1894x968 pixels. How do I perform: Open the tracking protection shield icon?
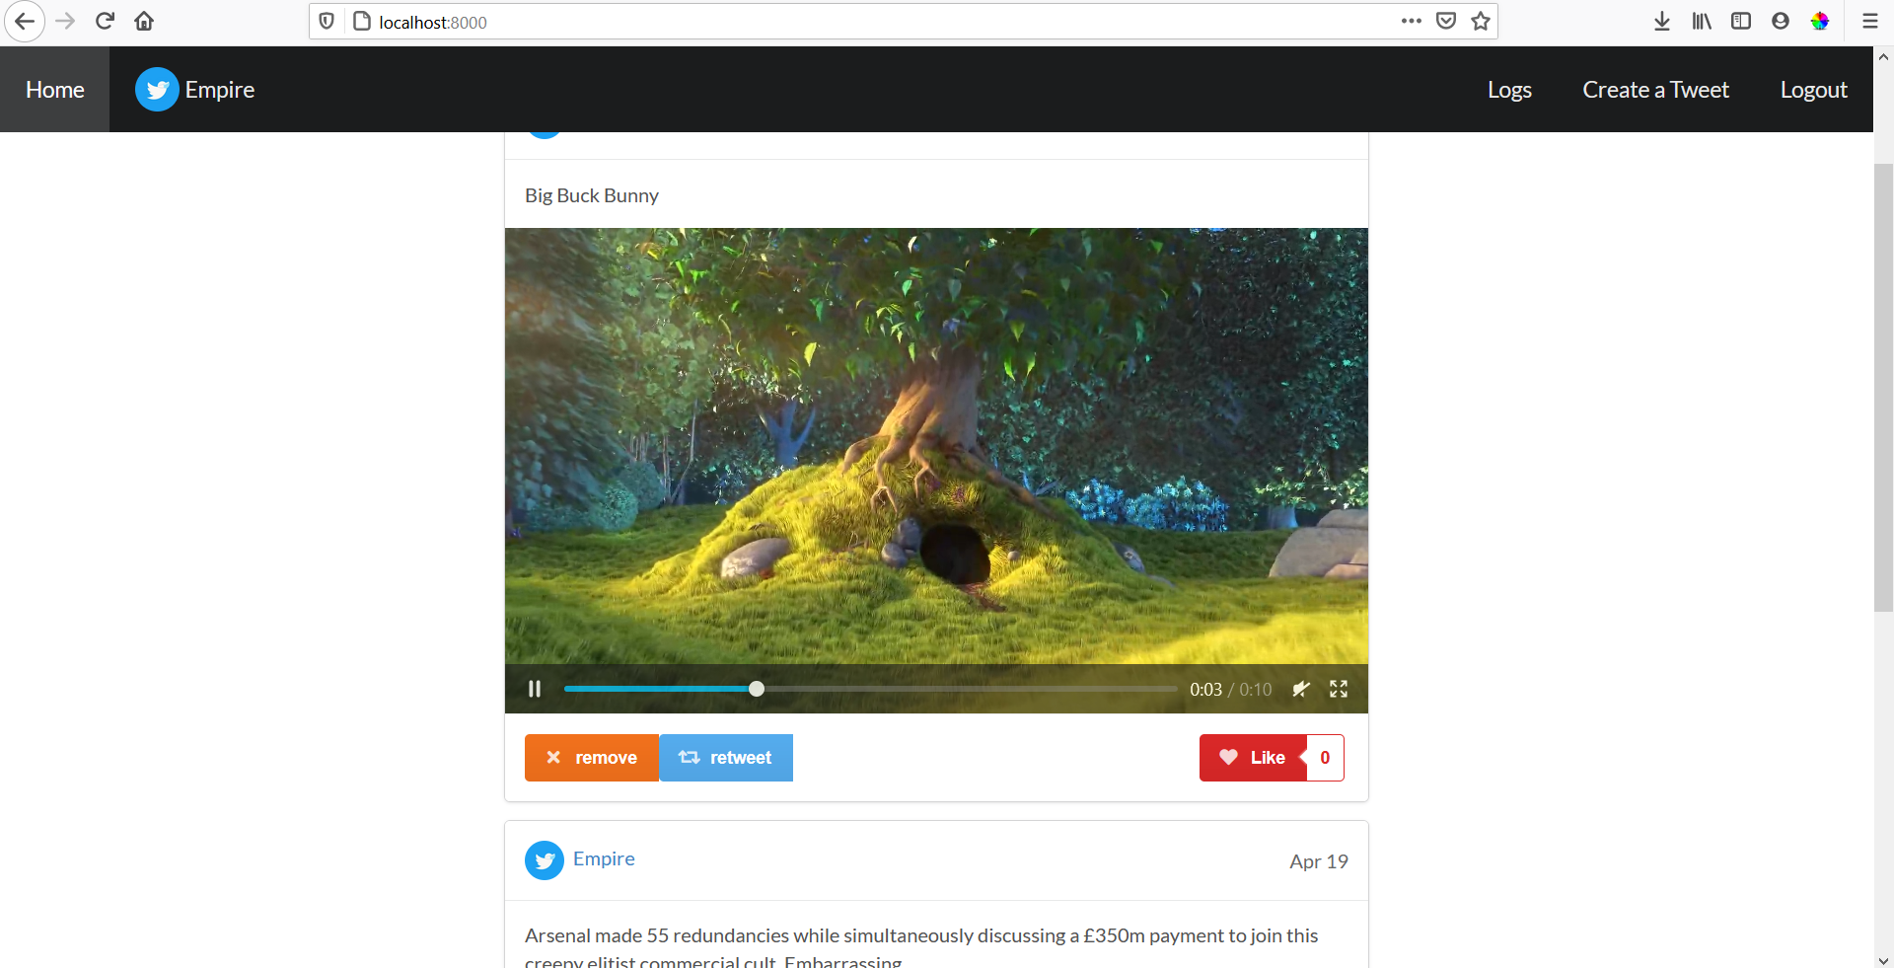pyautogui.click(x=327, y=21)
